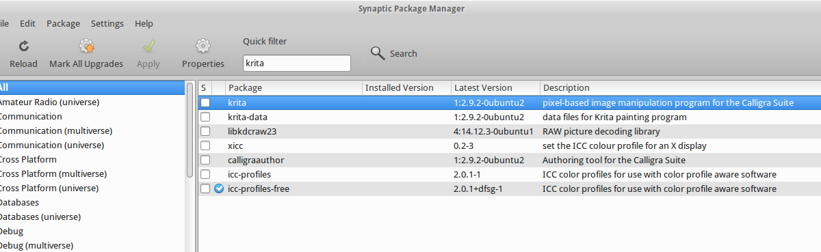Select Debug (multiverse) category
This screenshot has height=252, width=821.
click(x=36, y=245)
